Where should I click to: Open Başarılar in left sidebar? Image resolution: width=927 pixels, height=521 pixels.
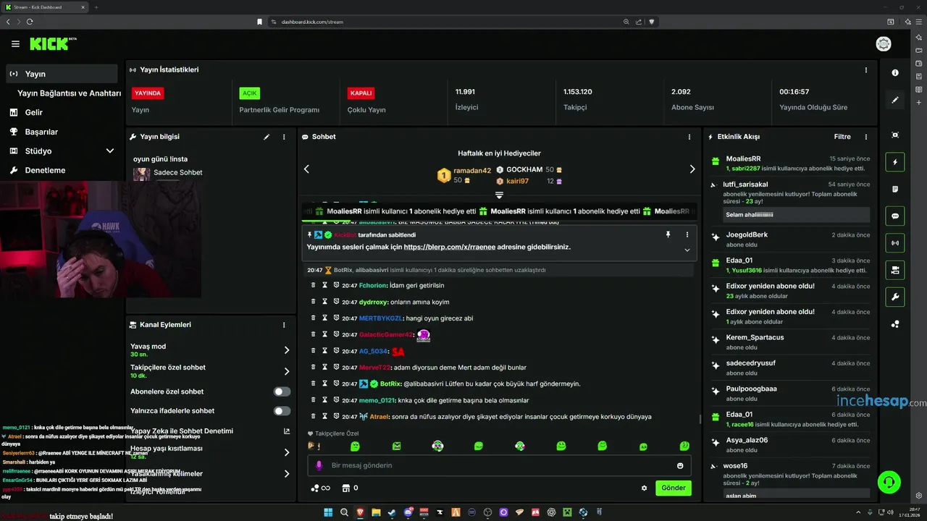[41, 132]
